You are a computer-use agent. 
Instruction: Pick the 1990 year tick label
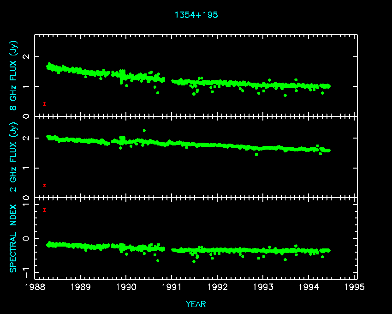pos(126,288)
